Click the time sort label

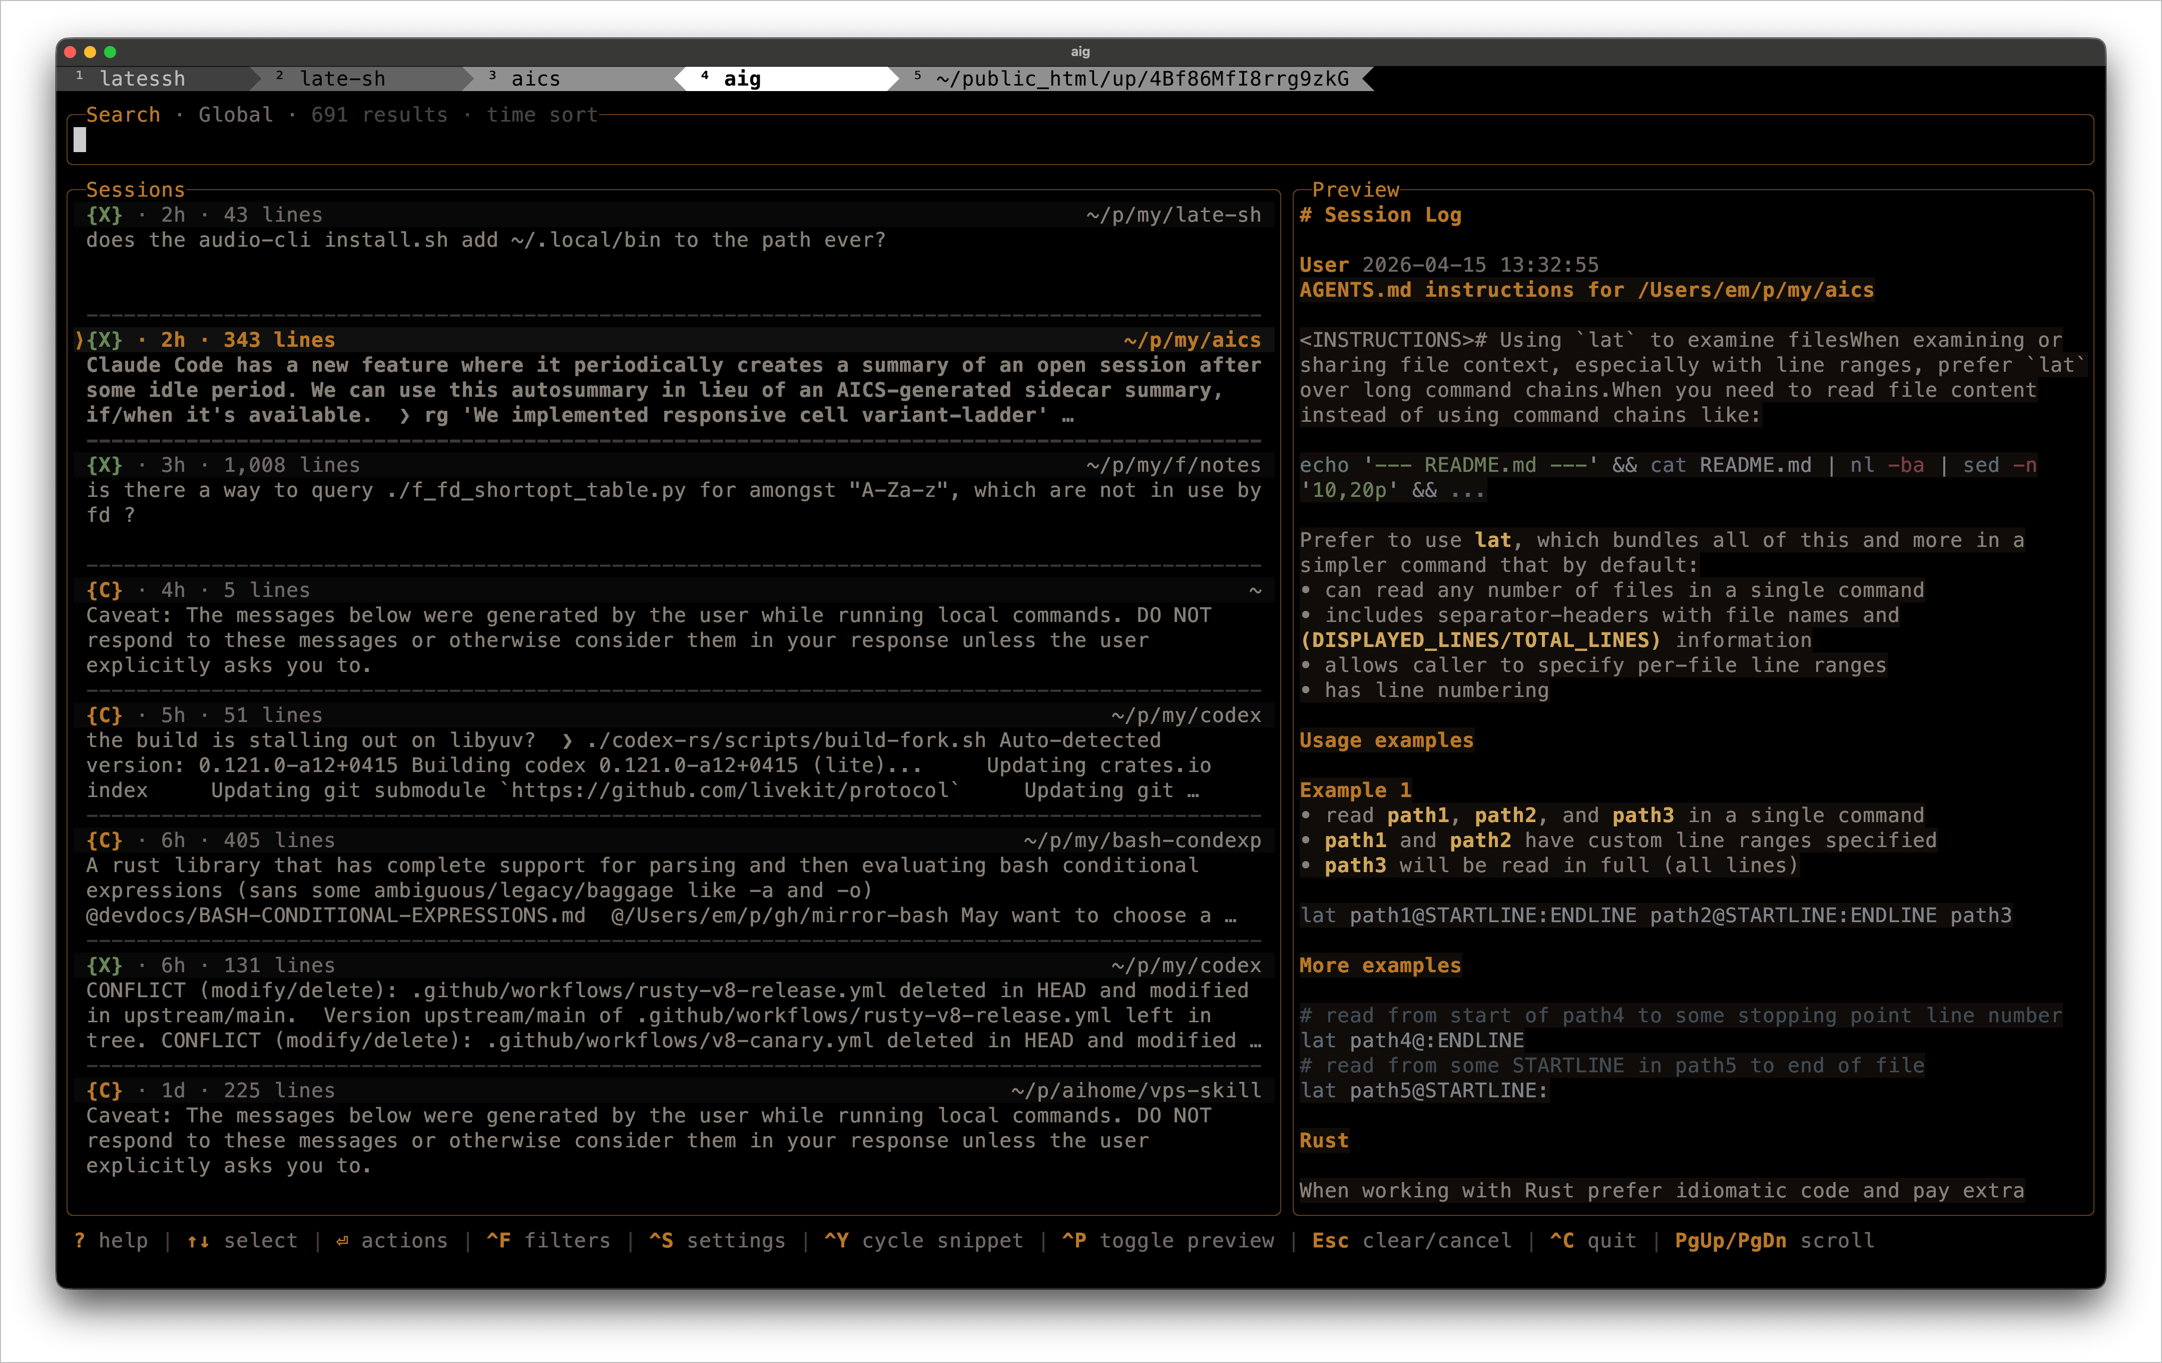(x=542, y=115)
